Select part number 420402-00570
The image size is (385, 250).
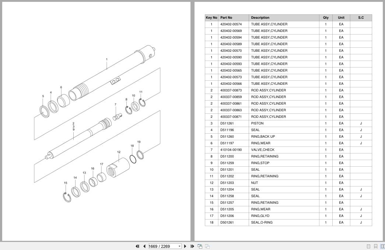point(231,51)
